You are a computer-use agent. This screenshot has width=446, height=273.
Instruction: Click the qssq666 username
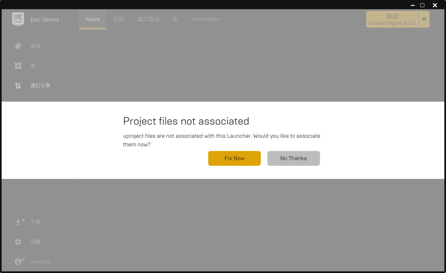[x=40, y=261]
